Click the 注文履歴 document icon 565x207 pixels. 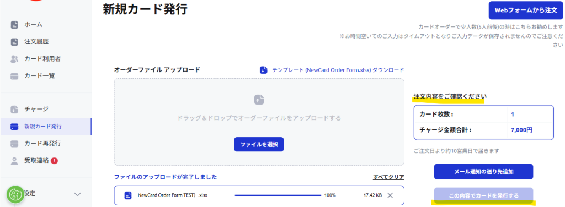click(14, 42)
